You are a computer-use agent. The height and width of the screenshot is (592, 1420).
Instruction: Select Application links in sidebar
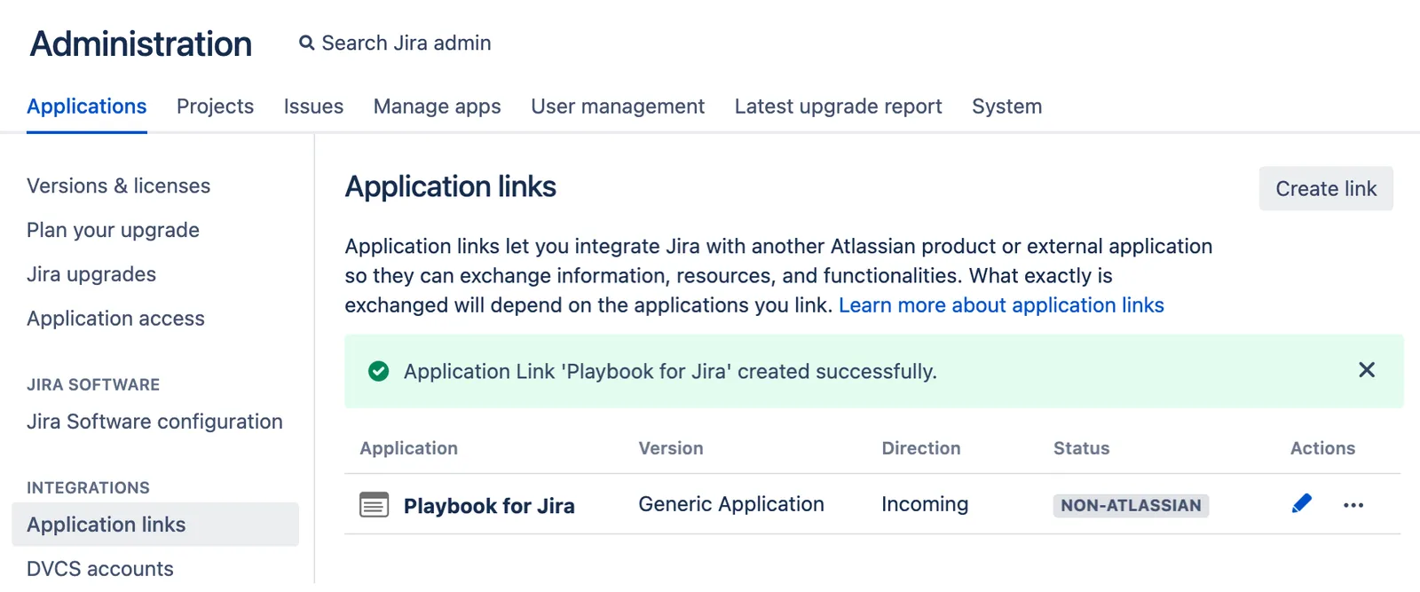(155, 525)
